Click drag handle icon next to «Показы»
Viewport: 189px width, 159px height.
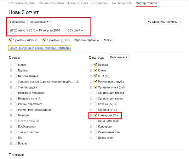[91, 65]
